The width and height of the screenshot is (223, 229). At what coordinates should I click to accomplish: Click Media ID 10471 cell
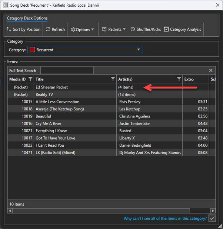(21, 153)
